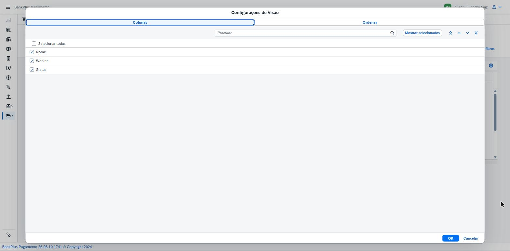Open the bottom-left settings gears icon
510x251 pixels.
tap(8, 235)
